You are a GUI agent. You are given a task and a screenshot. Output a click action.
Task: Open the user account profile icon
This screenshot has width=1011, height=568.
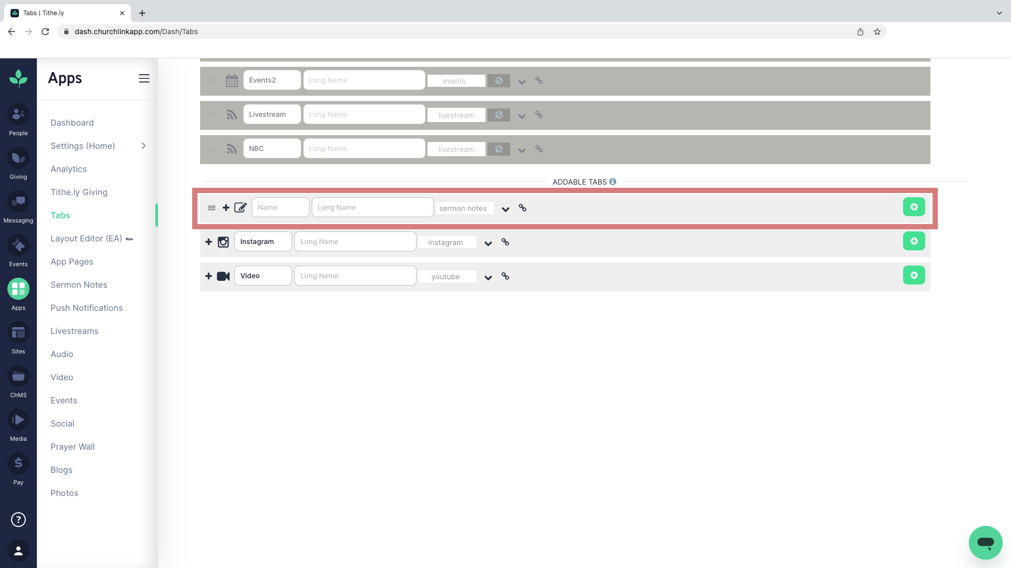coord(18,551)
